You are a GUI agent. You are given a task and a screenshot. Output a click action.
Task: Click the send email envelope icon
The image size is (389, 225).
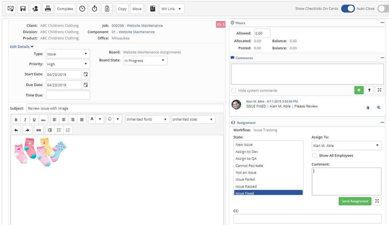(x=10, y=9)
